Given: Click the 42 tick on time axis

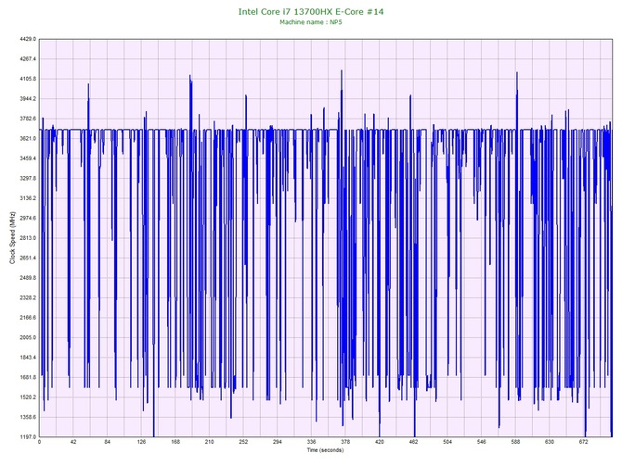Looking at the screenshot, I should click(x=73, y=442).
